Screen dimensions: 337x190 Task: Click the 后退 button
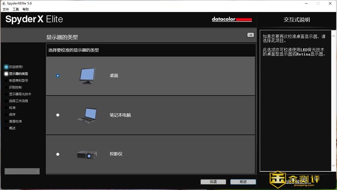(x=213, y=182)
